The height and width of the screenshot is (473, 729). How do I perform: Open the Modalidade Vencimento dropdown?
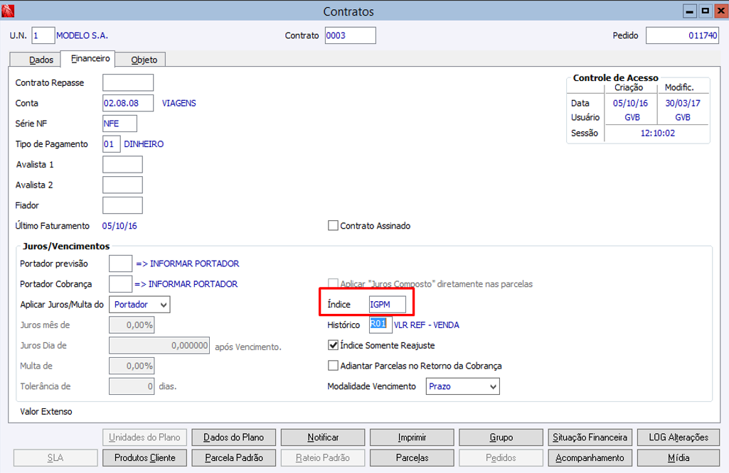click(x=462, y=386)
